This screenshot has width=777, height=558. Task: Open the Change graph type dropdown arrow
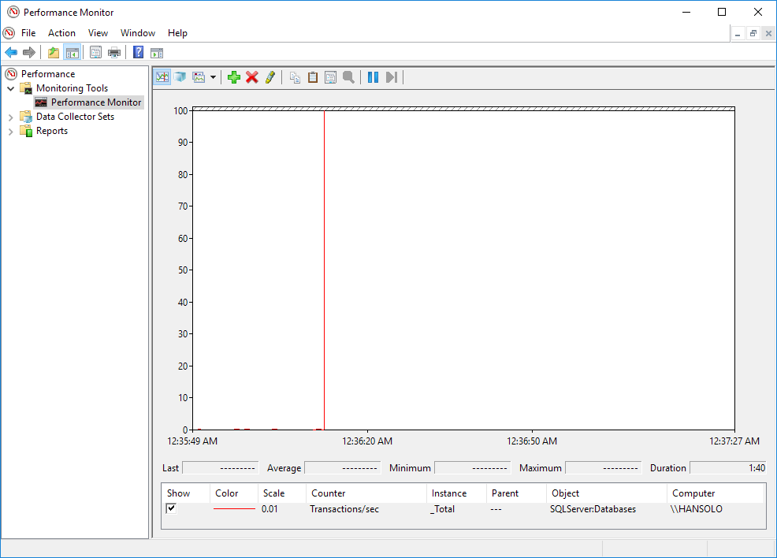213,77
